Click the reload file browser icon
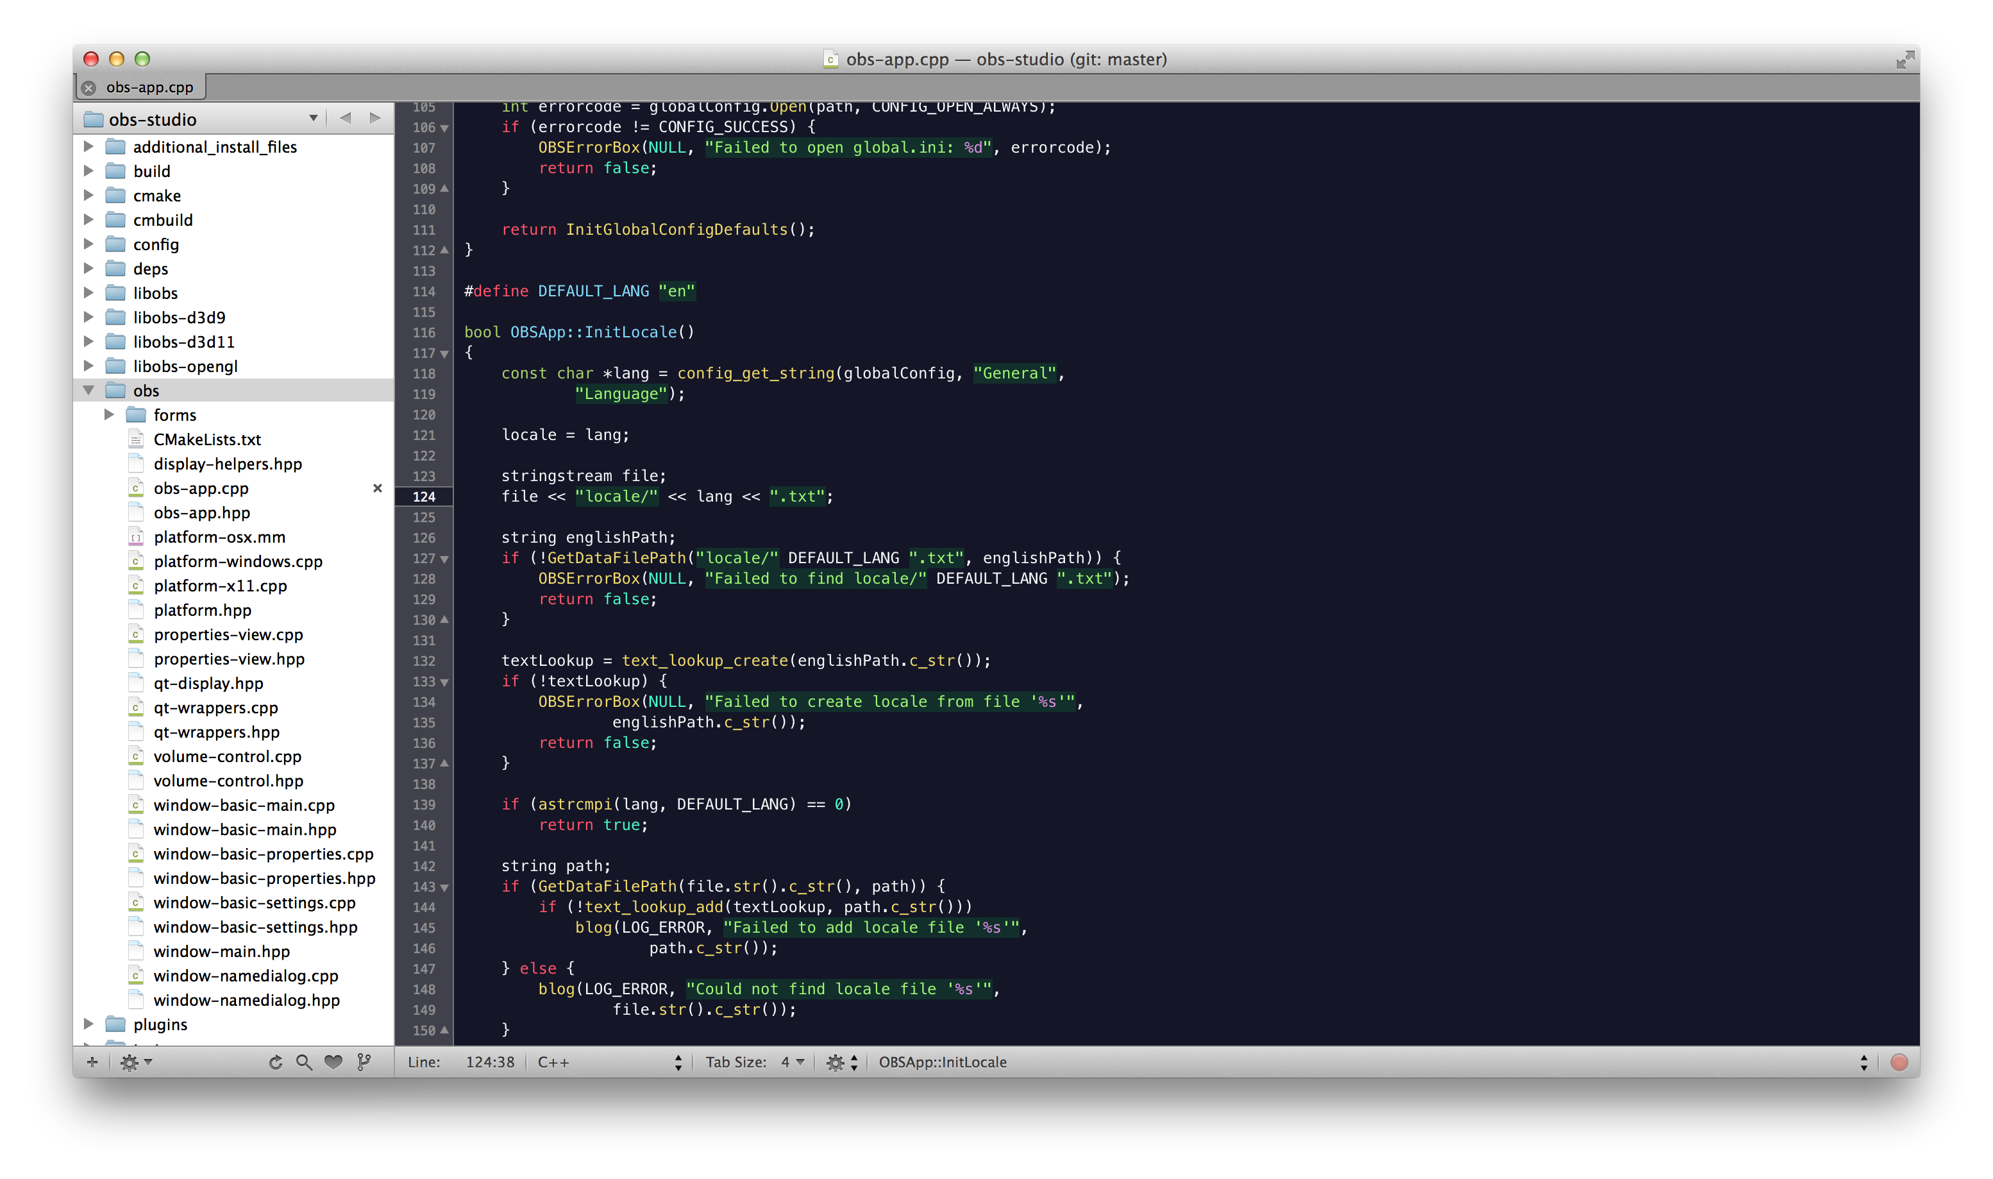1993x1179 pixels. pyautogui.click(x=276, y=1062)
